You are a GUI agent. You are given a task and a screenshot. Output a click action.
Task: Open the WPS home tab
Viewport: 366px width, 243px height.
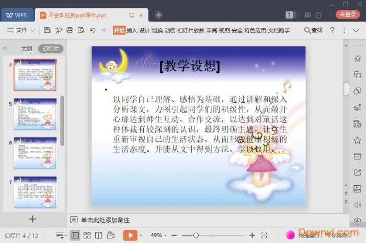coord(17,15)
